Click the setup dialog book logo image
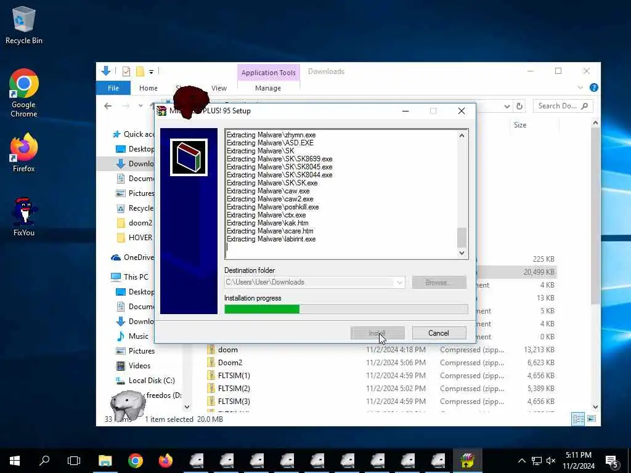This screenshot has height=473, width=631. point(189,157)
